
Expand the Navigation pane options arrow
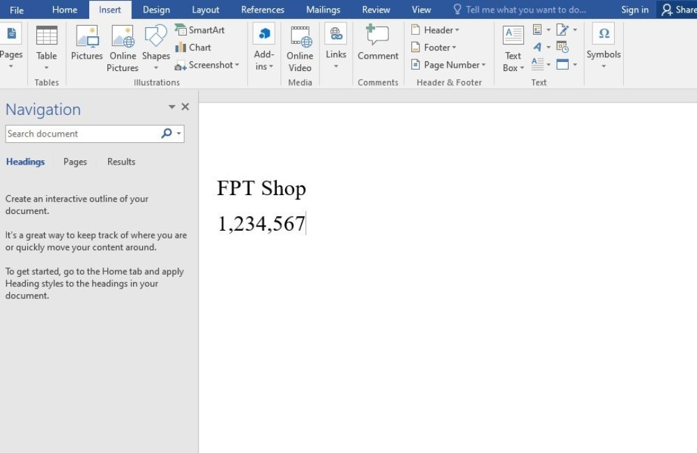click(171, 107)
